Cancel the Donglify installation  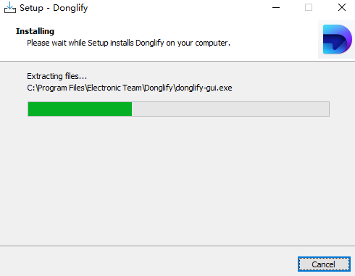click(x=324, y=264)
